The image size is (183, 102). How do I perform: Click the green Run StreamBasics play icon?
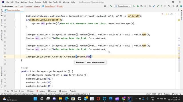point(134,6)
